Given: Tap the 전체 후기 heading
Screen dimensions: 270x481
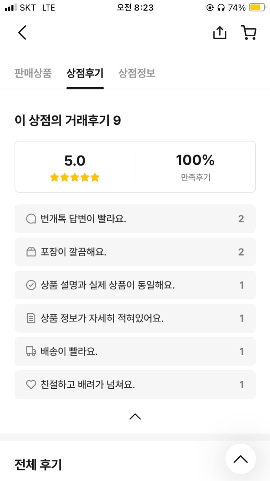Looking at the screenshot, I should 38,465.
